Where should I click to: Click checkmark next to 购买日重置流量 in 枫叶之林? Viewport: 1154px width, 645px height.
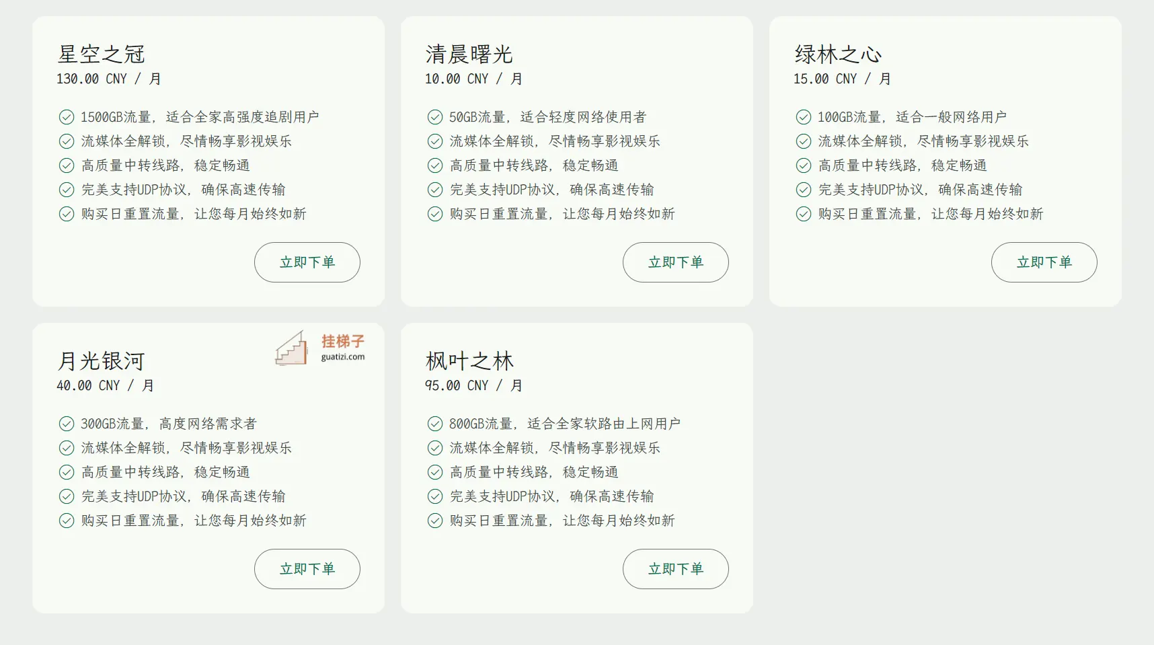[x=435, y=521]
